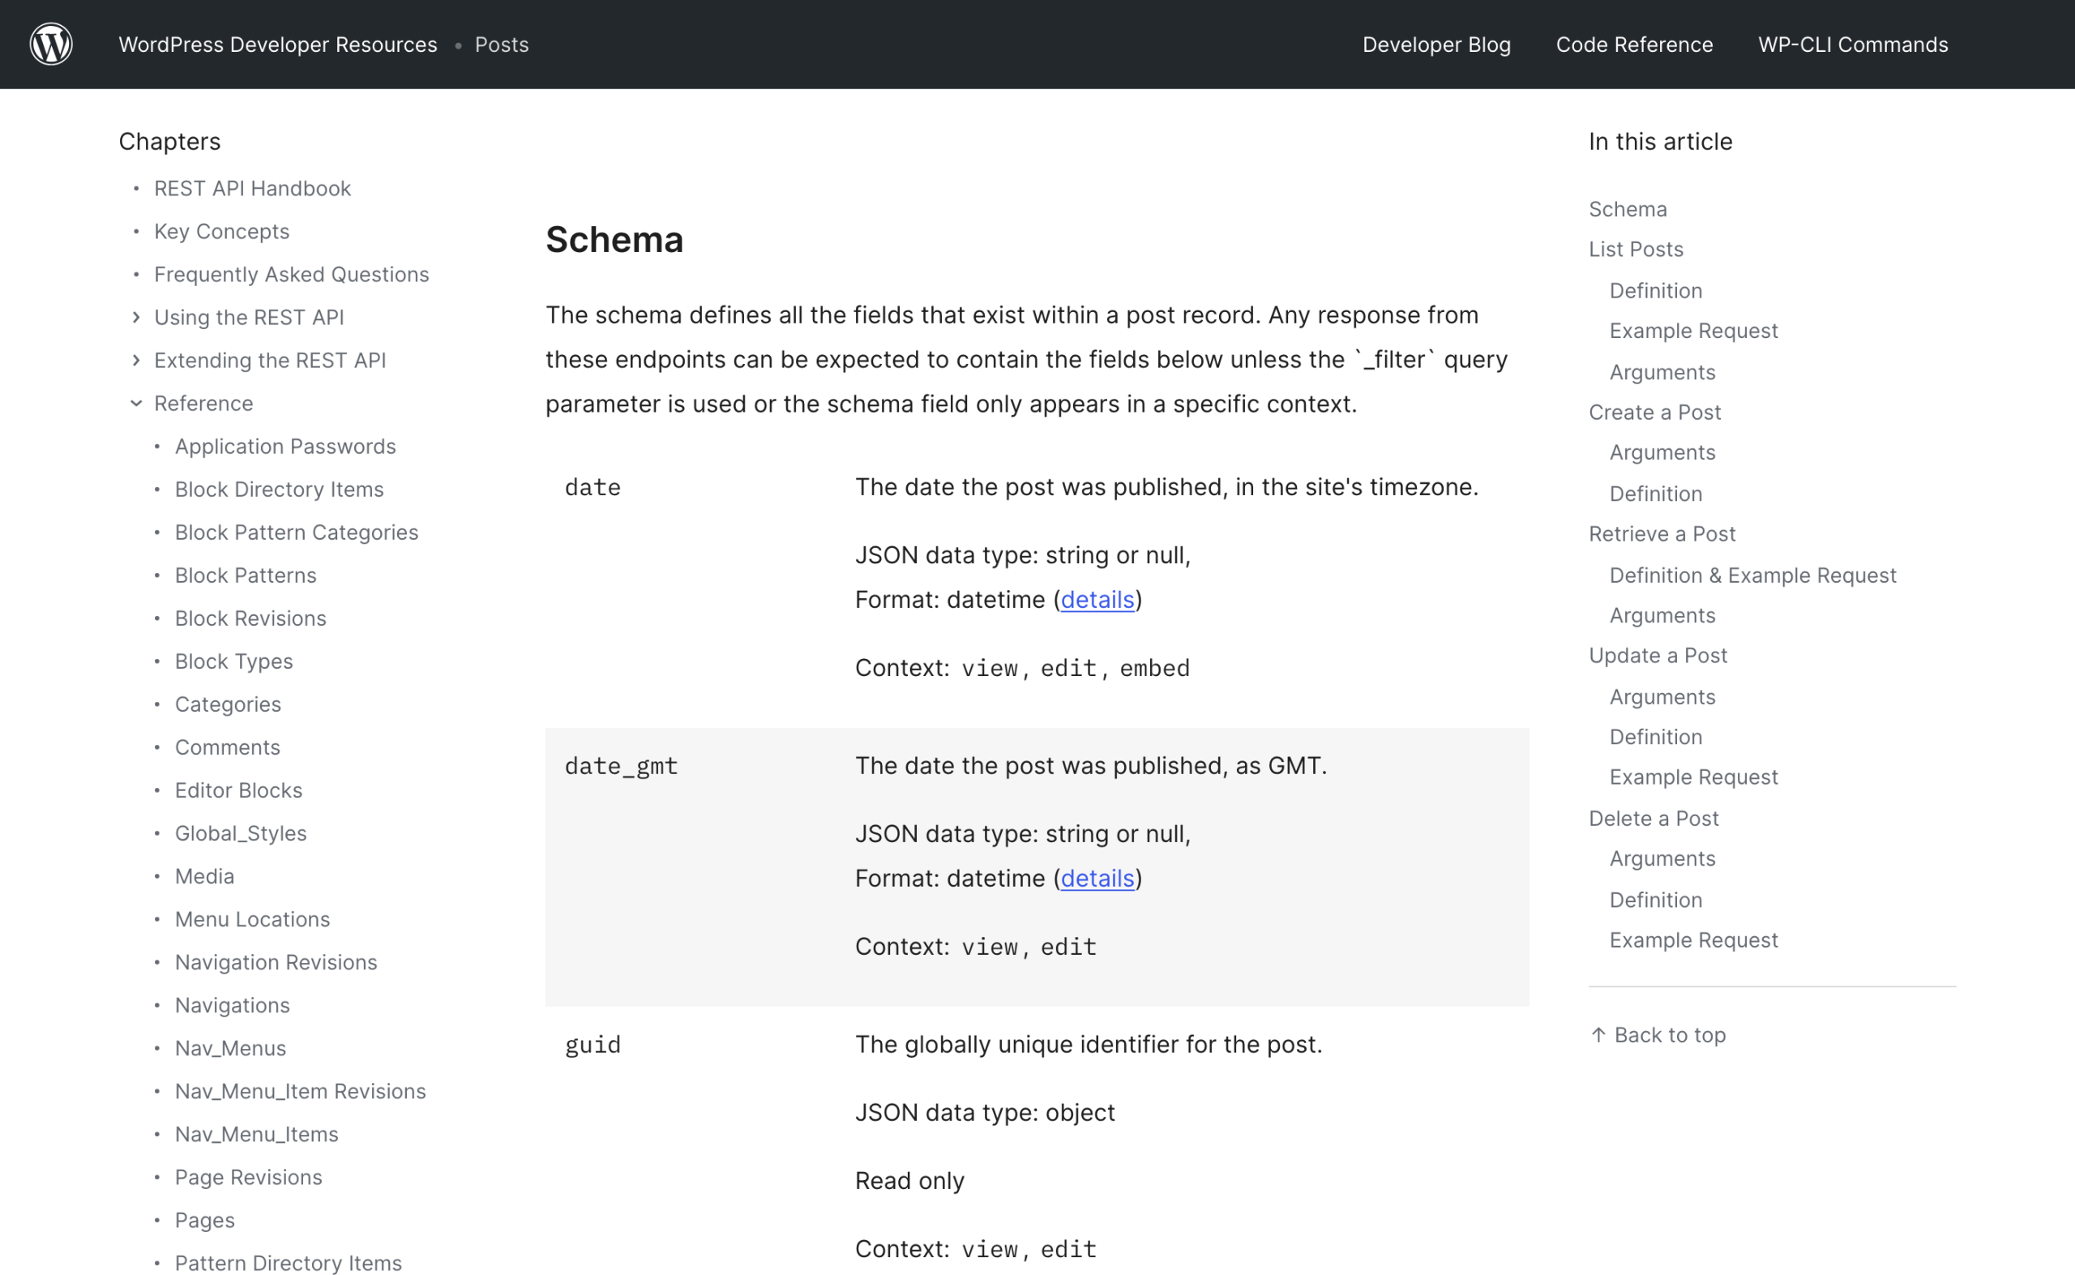Expand the Using the REST API chapter chevron
Viewport: 2075px width, 1275px height.
[137, 317]
